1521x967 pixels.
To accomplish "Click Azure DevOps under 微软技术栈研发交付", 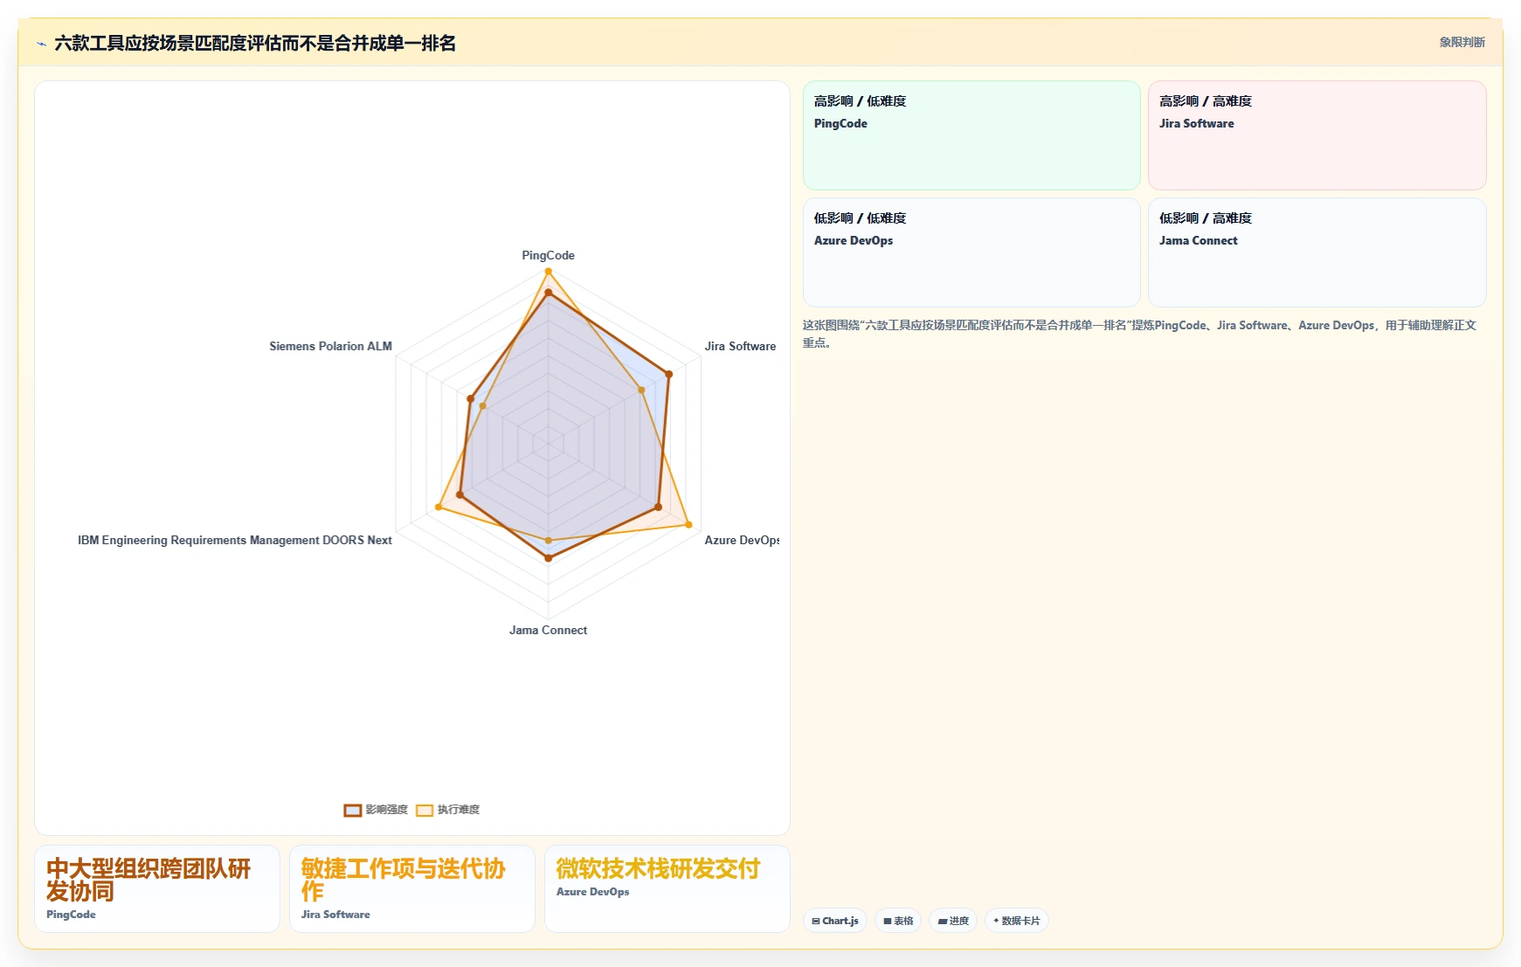I will click(592, 892).
